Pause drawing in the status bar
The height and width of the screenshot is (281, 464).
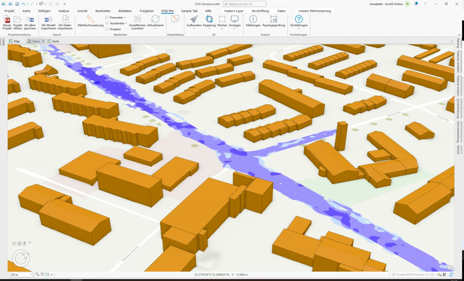444,274
